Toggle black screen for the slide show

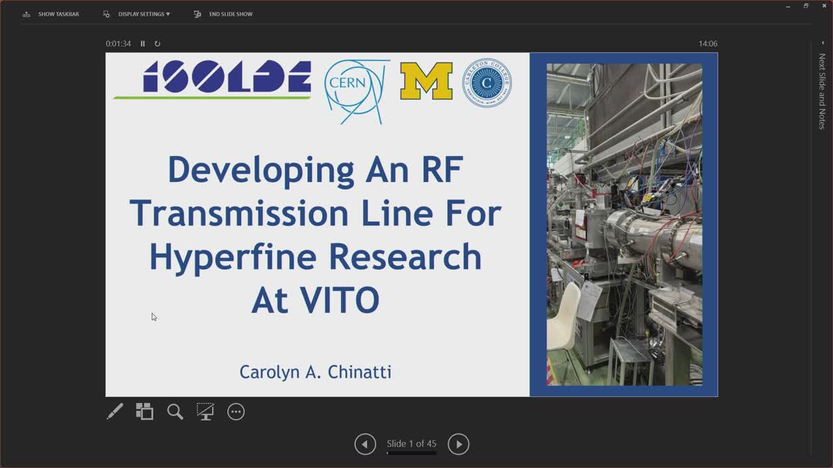[x=205, y=411]
